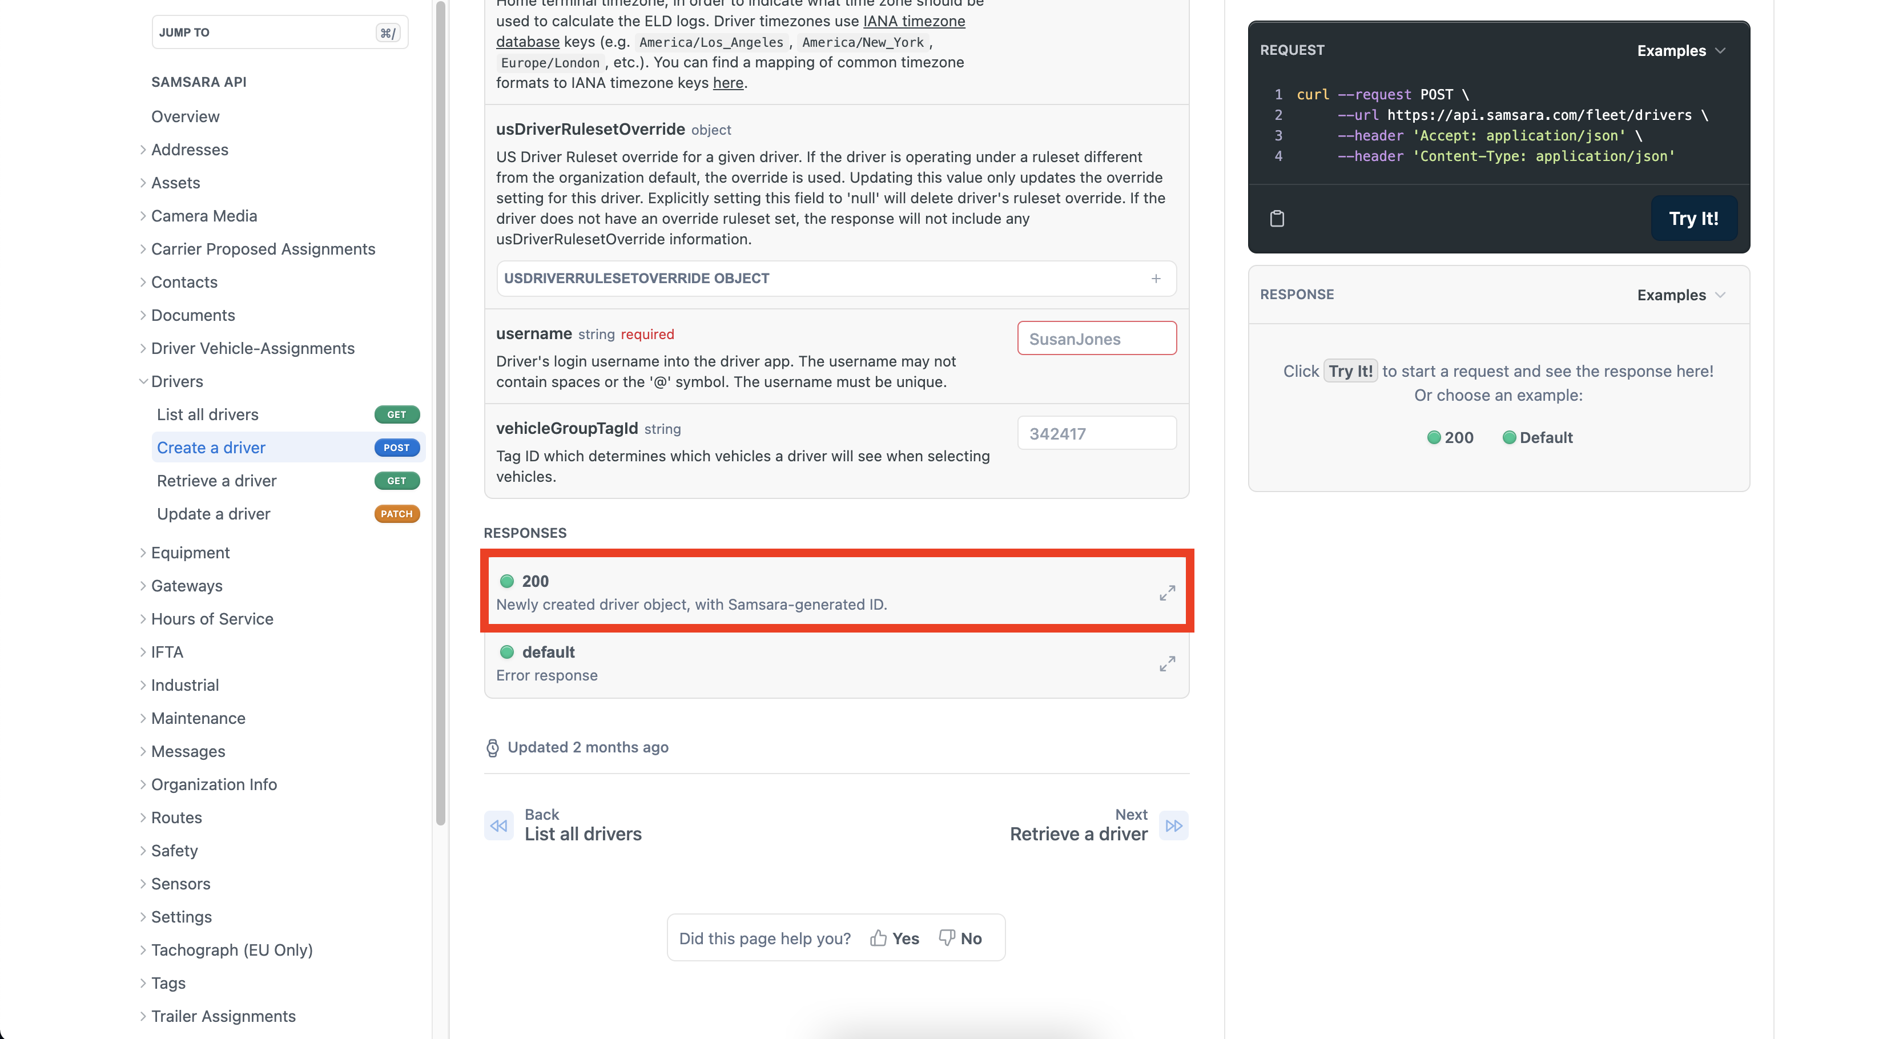Click the sidebar vertical scrollbar
The width and height of the screenshot is (1899, 1039).
pos(440,413)
